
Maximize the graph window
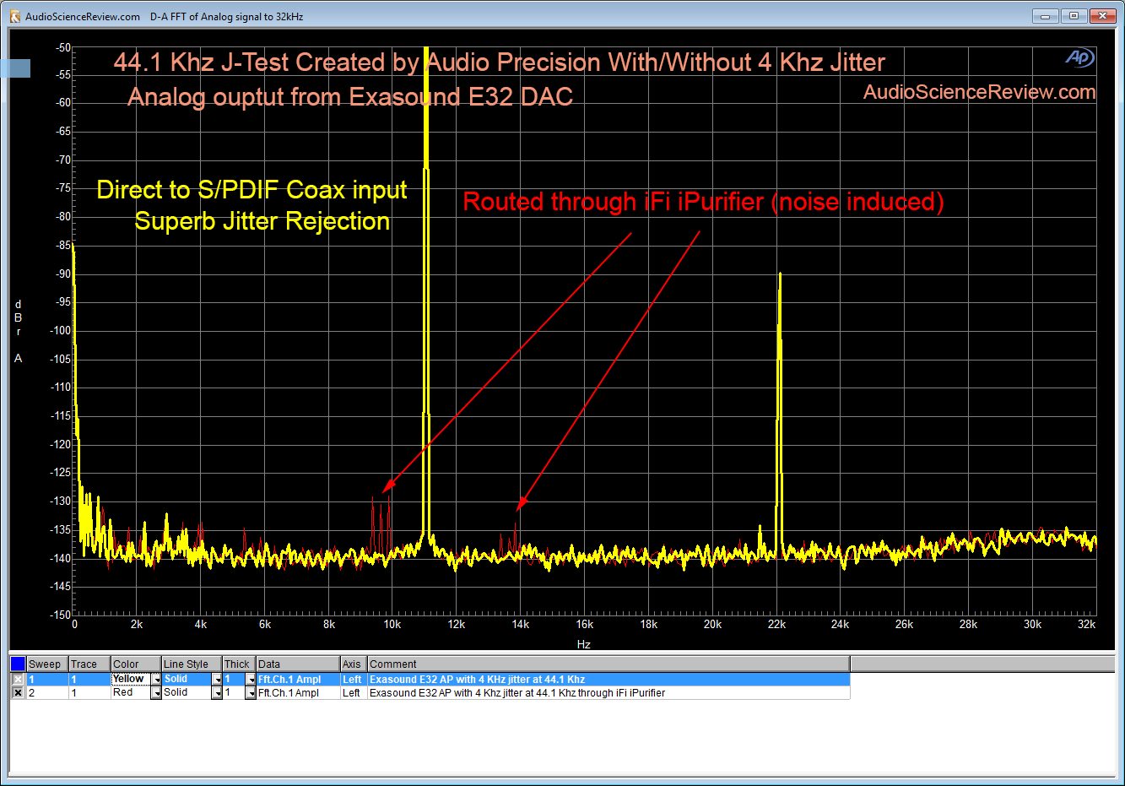point(1074,16)
